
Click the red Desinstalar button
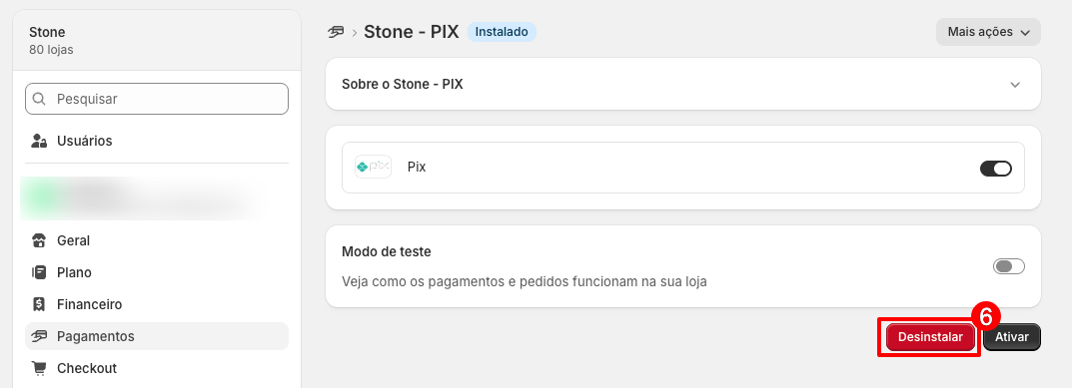pyautogui.click(x=930, y=337)
